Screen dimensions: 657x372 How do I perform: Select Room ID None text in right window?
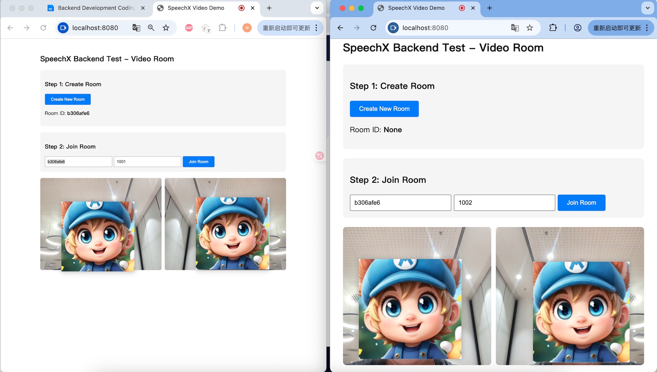pos(393,130)
